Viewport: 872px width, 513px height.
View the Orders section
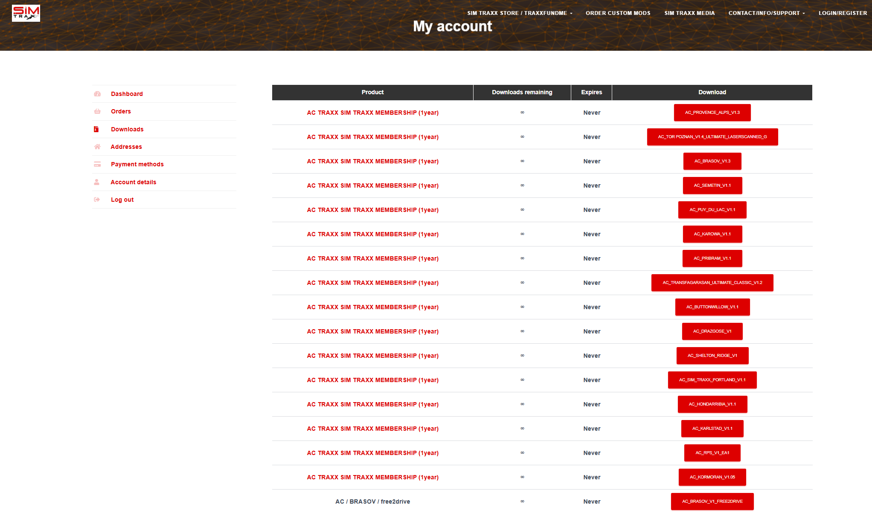click(121, 111)
